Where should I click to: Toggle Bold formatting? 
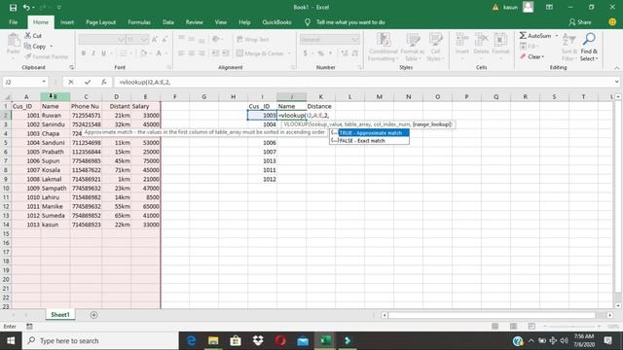coord(84,53)
